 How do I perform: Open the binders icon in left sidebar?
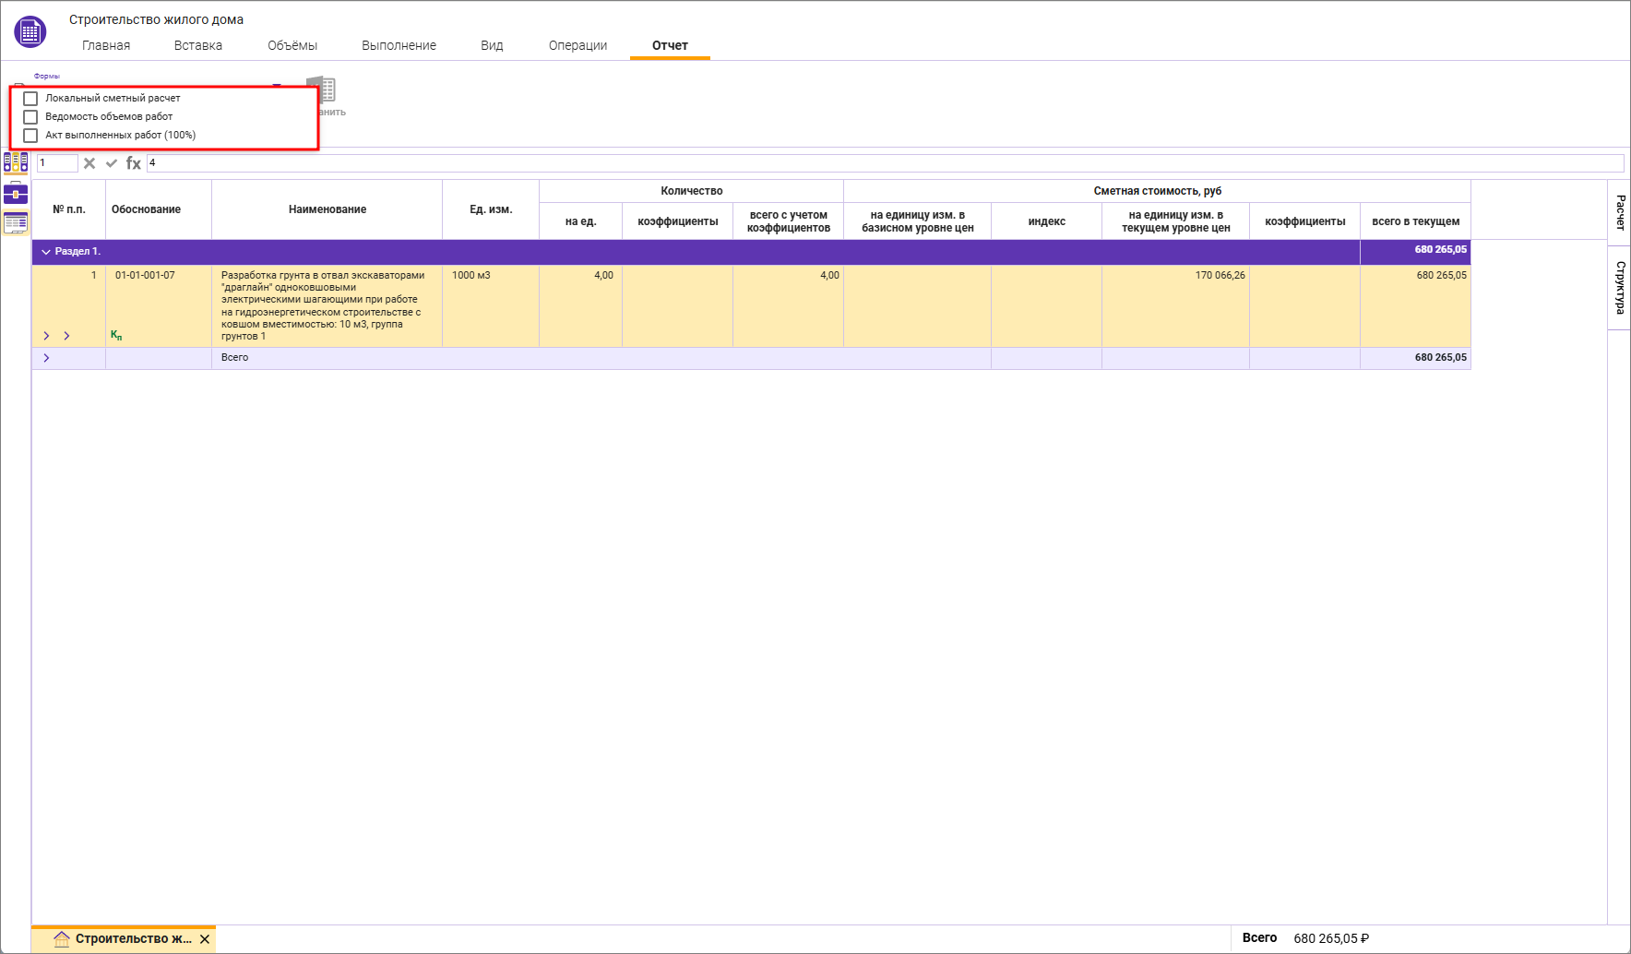16,163
